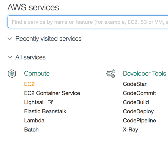Select the CodeDeploy service
Viewport: 168px width, 141px height.
[138, 111]
